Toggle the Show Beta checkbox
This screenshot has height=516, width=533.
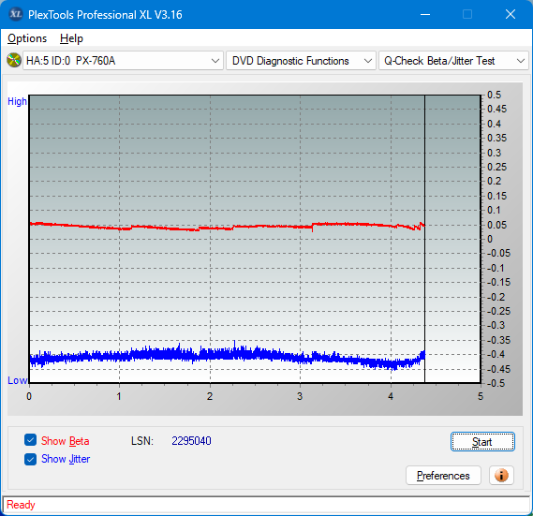point(30,440)
